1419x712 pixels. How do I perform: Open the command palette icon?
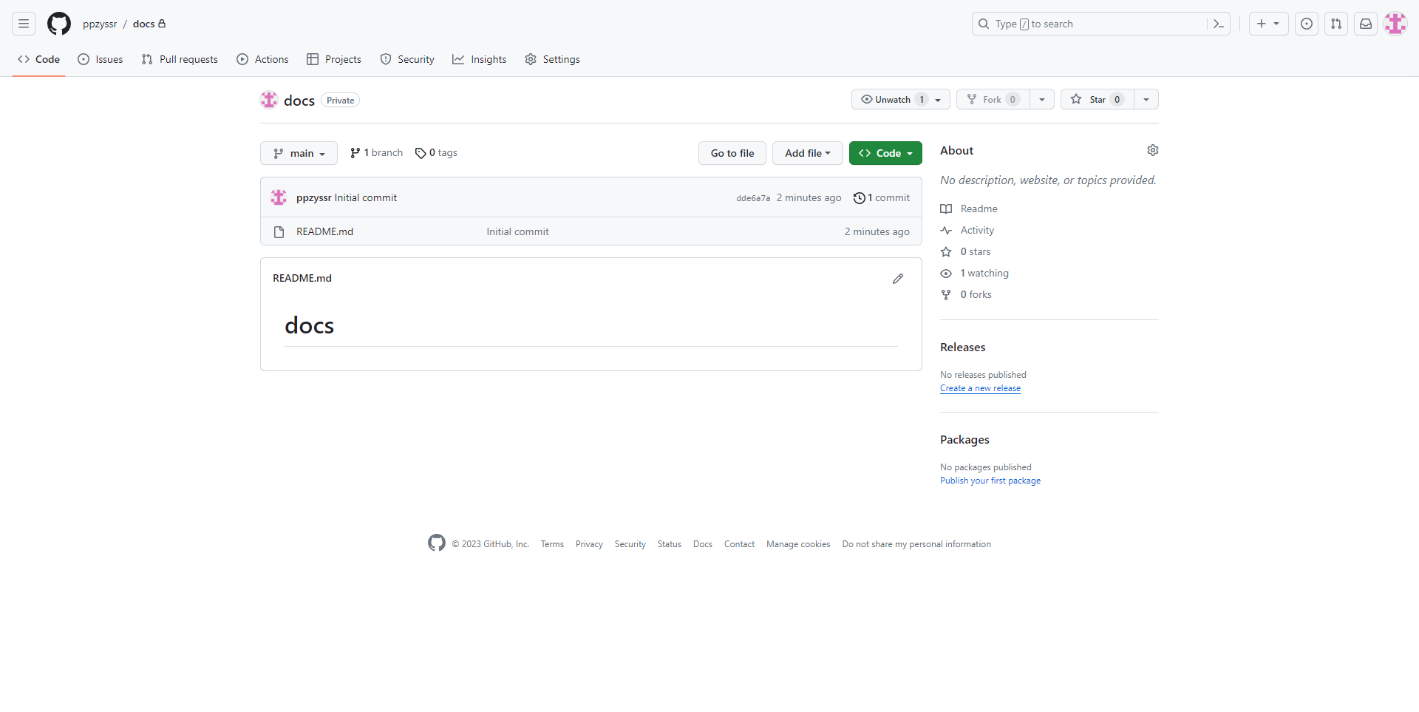click(x=1219, y=24)
